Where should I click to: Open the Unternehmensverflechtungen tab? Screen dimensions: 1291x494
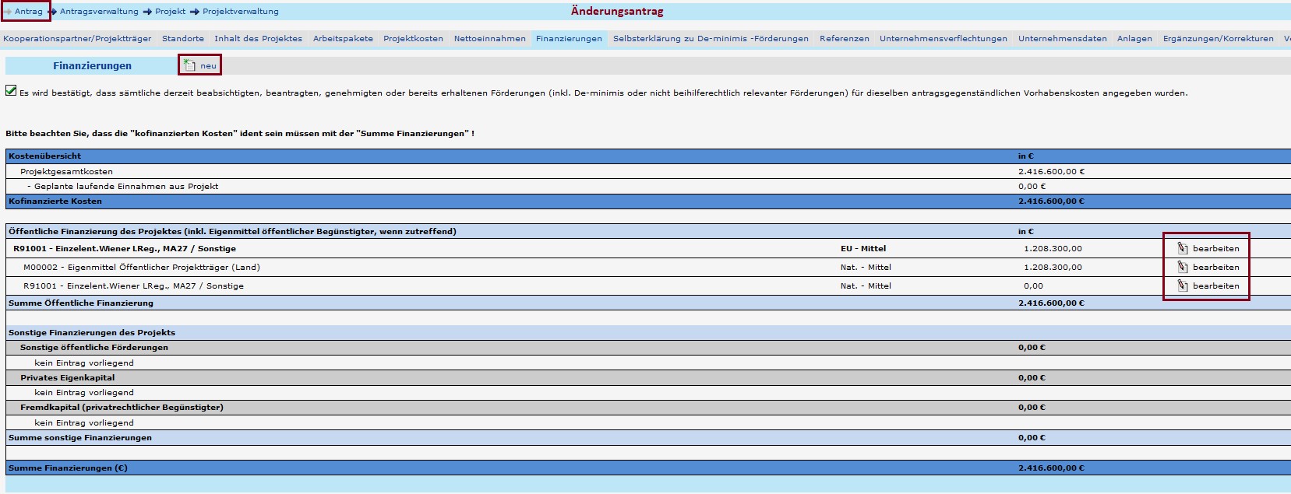943,39
